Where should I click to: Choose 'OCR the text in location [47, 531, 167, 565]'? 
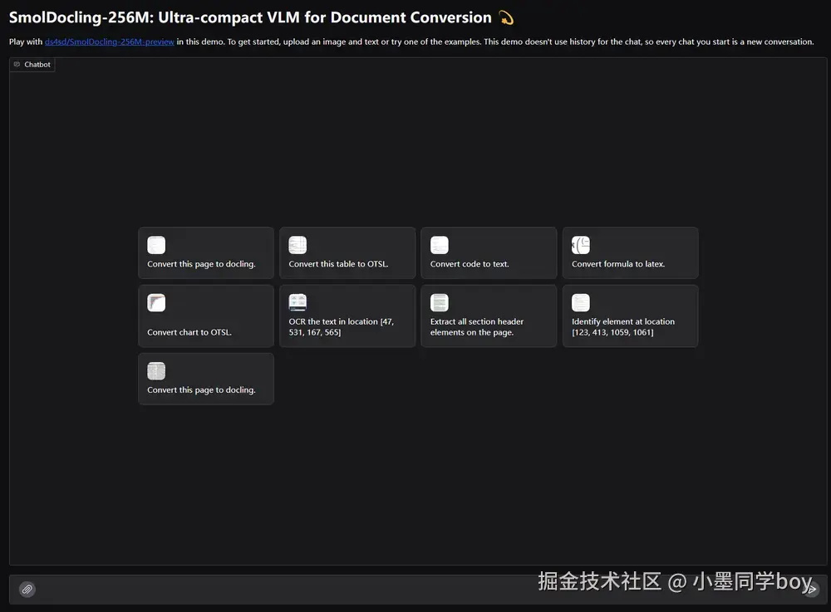[x=347, y=316]
